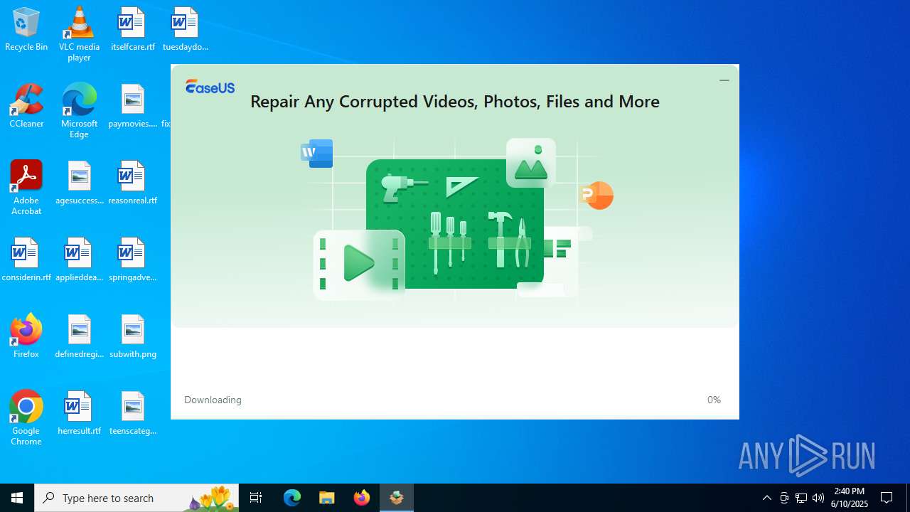
Task: Open the Windows Start menu
Action: pyautogui.click(x=17, y=498)
